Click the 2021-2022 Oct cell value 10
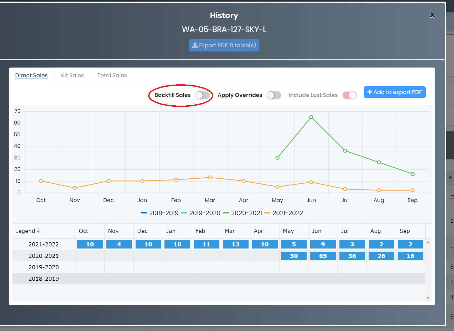This screenshot has width=454, height=331. click(x=90, y=244)
